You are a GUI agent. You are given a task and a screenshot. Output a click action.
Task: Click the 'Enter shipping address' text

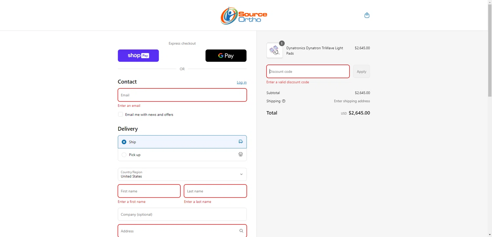coord(352,101)
